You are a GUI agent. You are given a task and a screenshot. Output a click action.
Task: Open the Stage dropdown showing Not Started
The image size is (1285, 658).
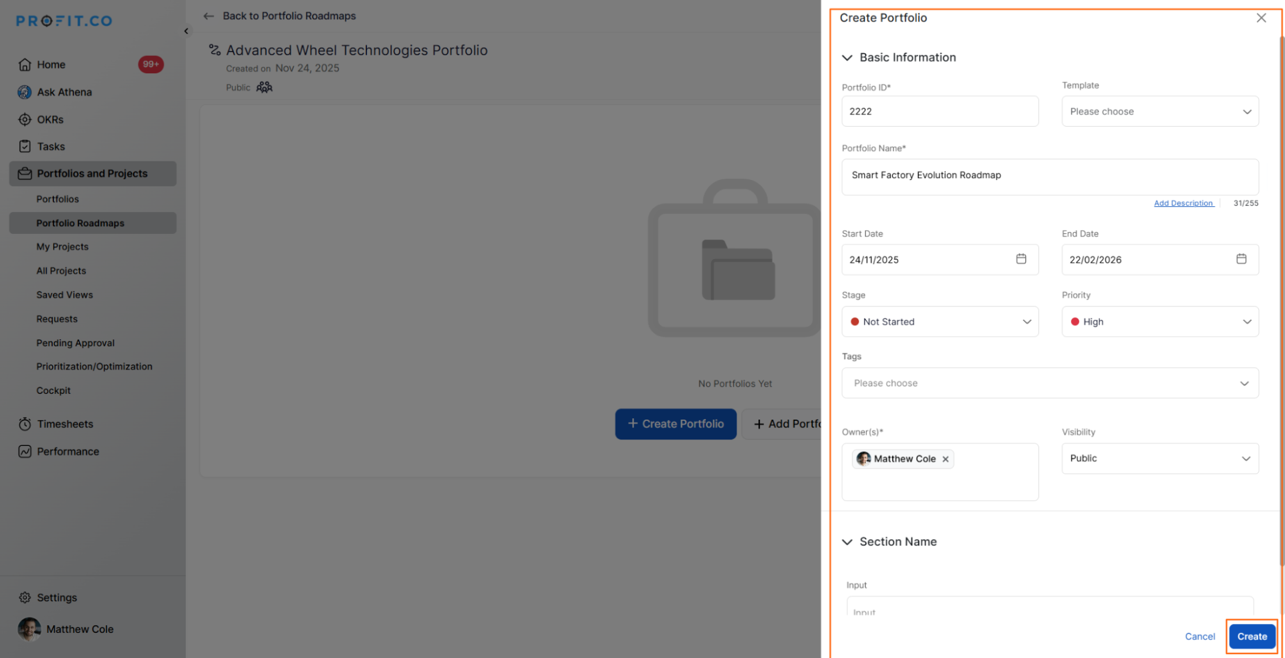pos(940,322)
